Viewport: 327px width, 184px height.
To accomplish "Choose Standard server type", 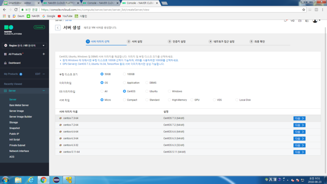I will pyautogui.click(x=147, y=100).
